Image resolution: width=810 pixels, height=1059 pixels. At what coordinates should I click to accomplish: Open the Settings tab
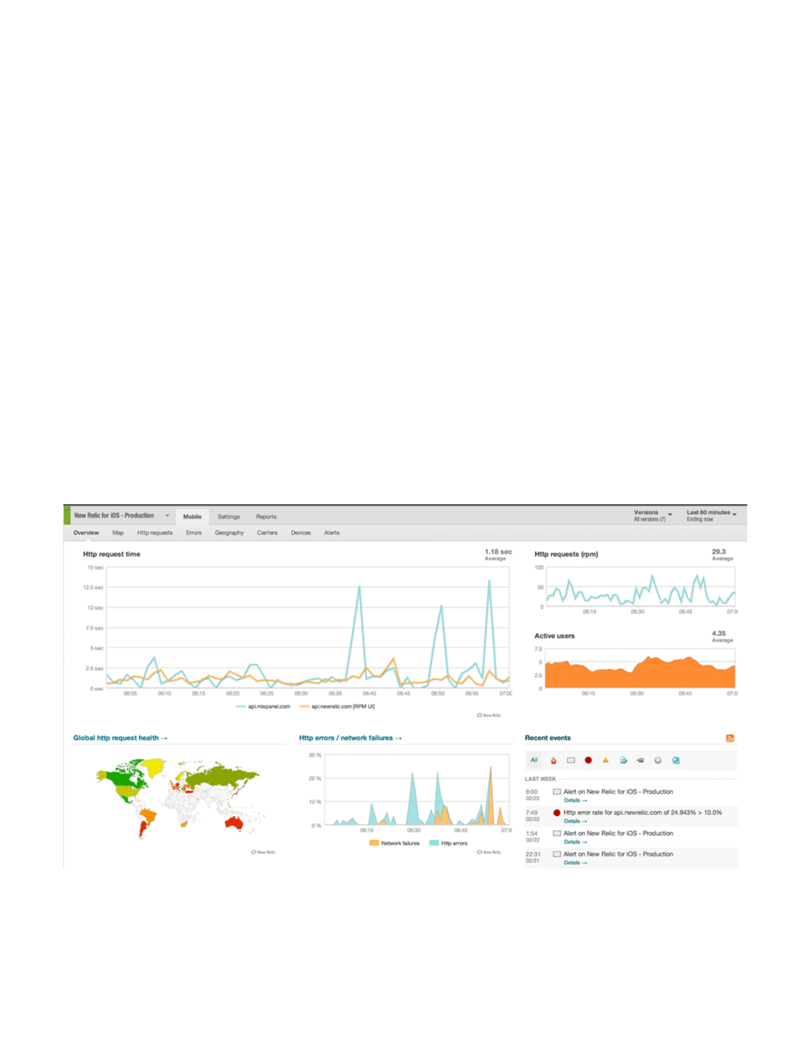tap(228, 517)
